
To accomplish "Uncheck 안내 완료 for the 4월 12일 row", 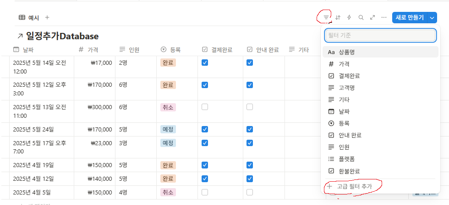I will 250,179.
